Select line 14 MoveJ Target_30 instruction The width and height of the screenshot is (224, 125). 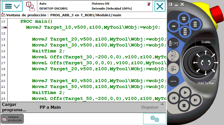click(x=99, y=45)
